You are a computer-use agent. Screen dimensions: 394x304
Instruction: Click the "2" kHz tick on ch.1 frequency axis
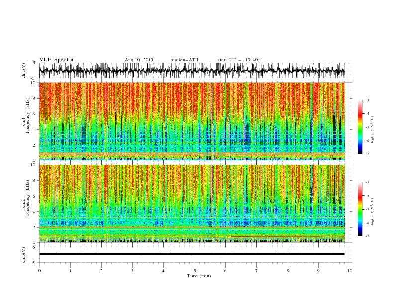pos(35,145)
